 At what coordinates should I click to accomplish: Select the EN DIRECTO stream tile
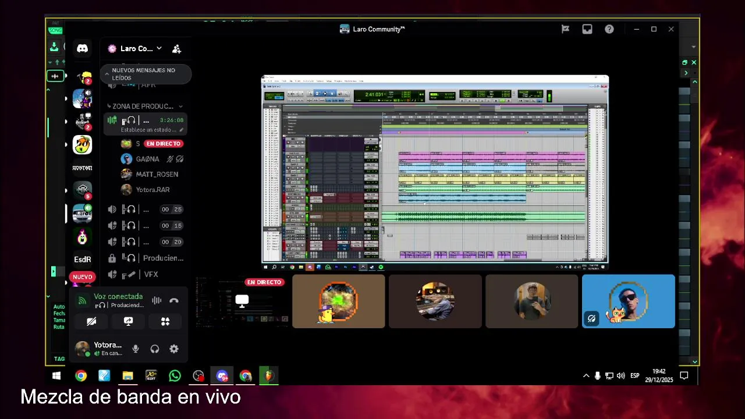point(242,301)
